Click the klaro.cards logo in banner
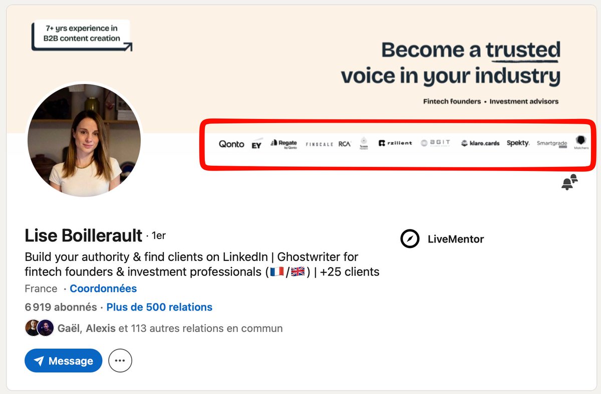This screenshot has height=394, width=601. [480, 143]
